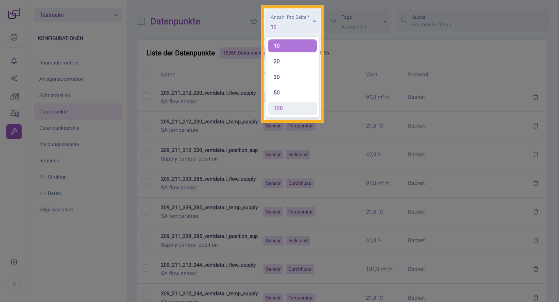Viewport: 559px width, 302px height.
Task: Click the settings gear icon
Action: click(14, 262)
